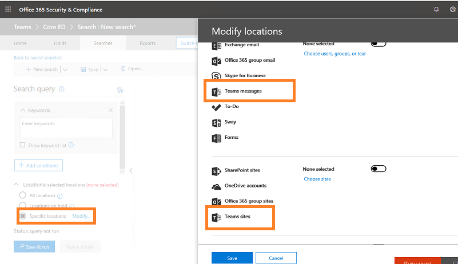Go to Core ED breadcrumb
Screen dimensions: 458x264
pyautogui.click(x=54, y=27)
